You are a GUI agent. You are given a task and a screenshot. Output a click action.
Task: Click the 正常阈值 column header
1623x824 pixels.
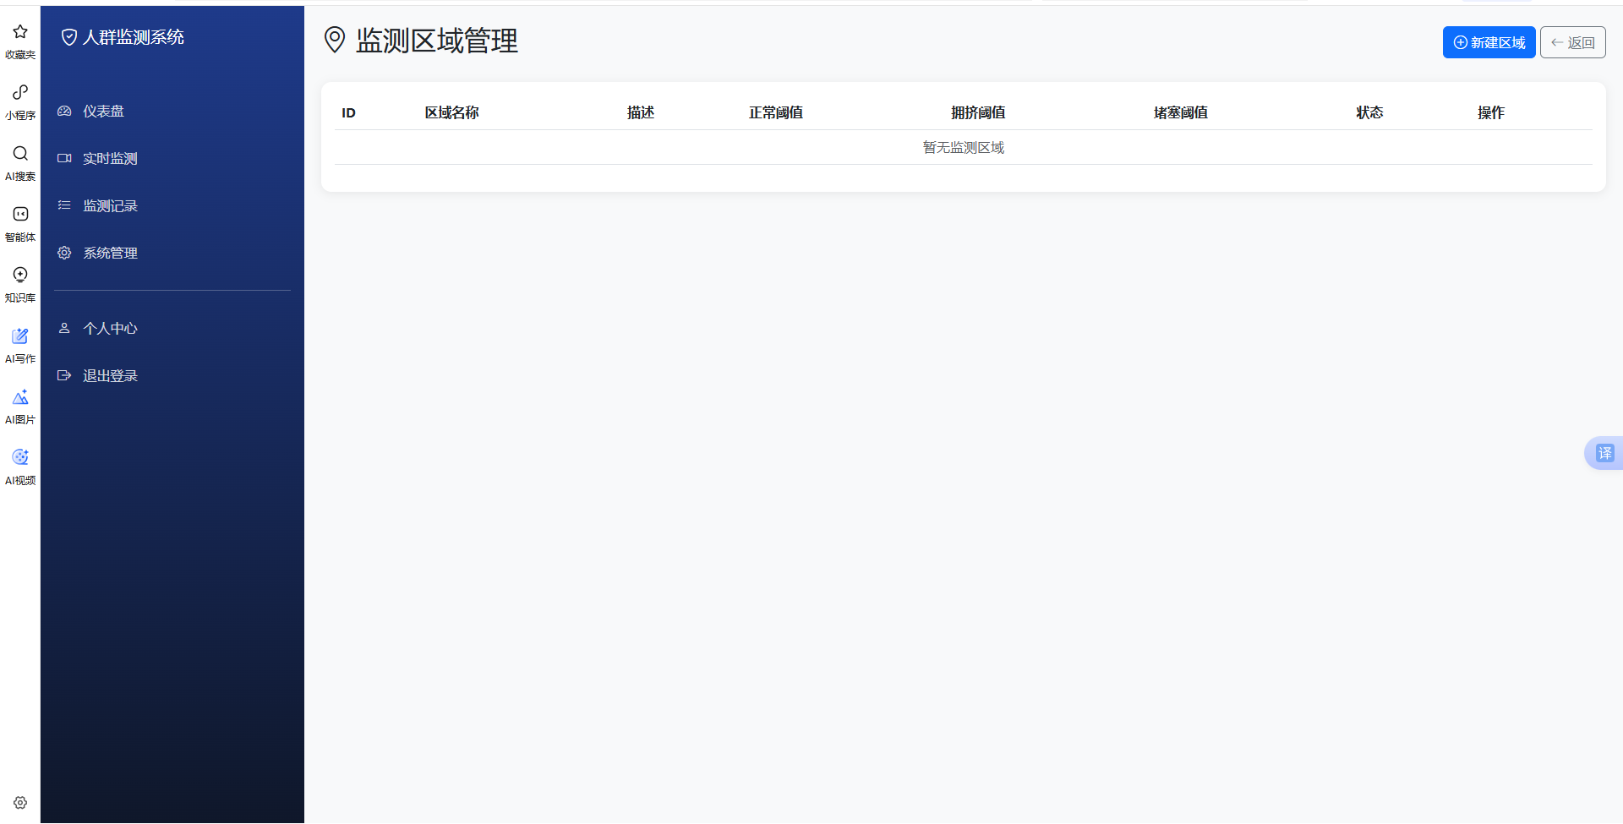(x=775, y=112)
